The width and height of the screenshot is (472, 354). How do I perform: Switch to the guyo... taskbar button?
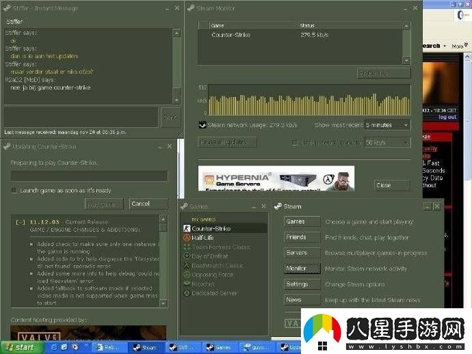(257, 348)
